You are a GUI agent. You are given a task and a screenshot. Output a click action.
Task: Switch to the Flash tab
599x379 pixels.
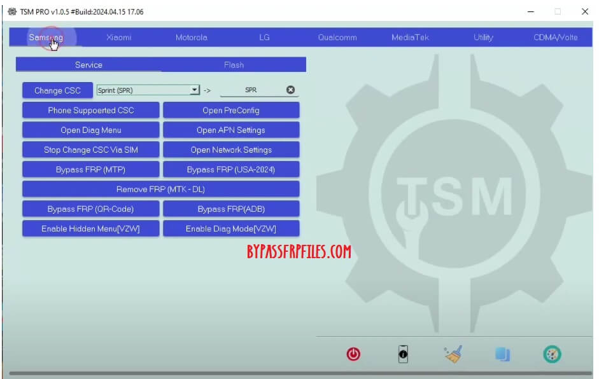[234, 64]
